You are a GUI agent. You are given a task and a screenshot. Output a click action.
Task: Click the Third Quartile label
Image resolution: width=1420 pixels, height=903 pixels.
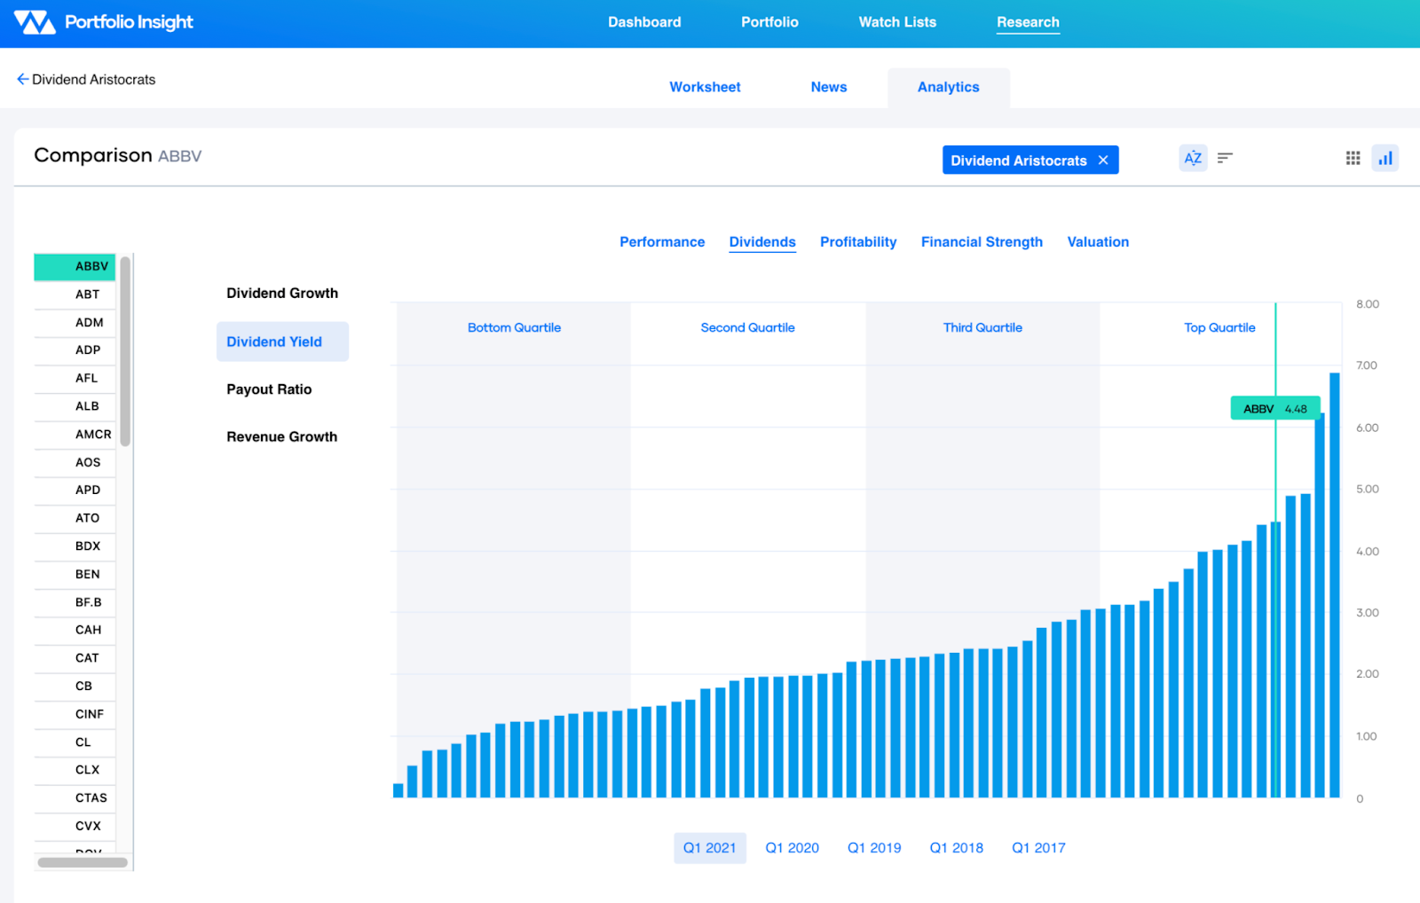point(982,327)
